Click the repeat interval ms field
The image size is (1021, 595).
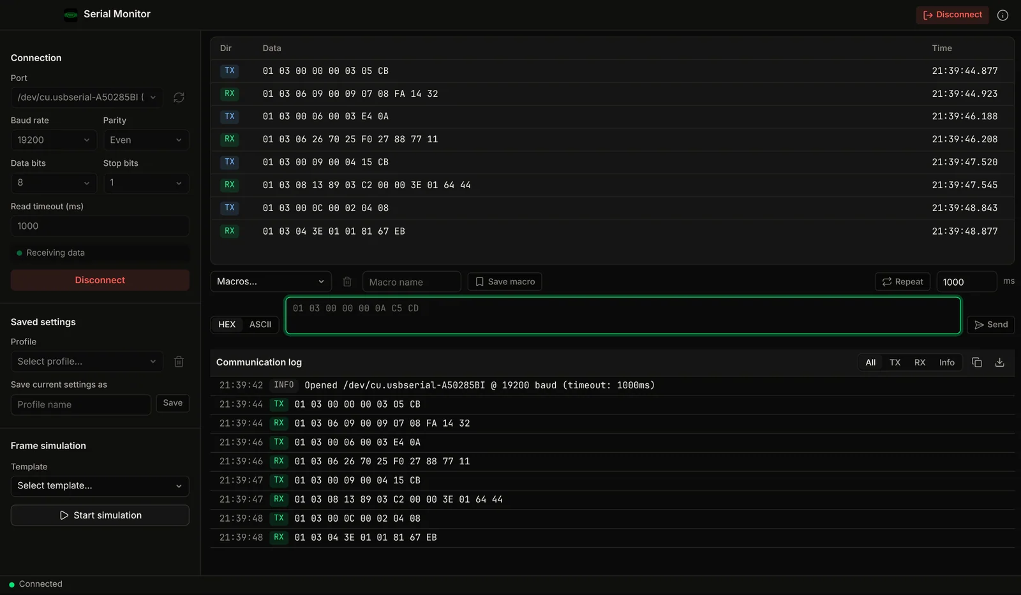pos(966,282)
